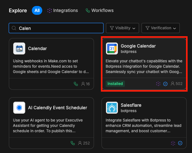Click the Verification funnel filter icon

[x=148, y=28]
